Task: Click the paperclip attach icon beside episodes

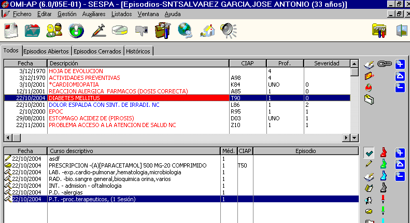Action: click(384, 64)
